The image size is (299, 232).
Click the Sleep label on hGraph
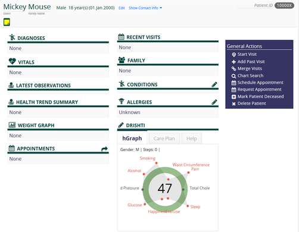[x=195, y=207]
